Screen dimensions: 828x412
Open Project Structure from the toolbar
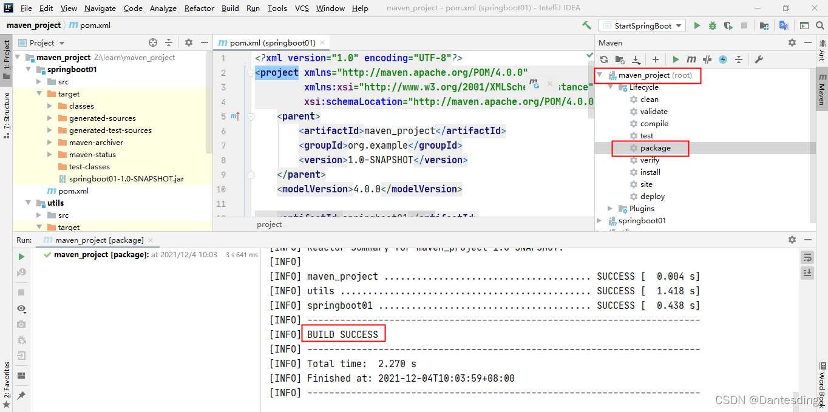[x=764, y=25]
